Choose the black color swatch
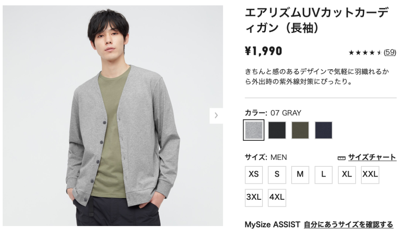Screen dimensions: 397x231 click(x=277, y=130)
